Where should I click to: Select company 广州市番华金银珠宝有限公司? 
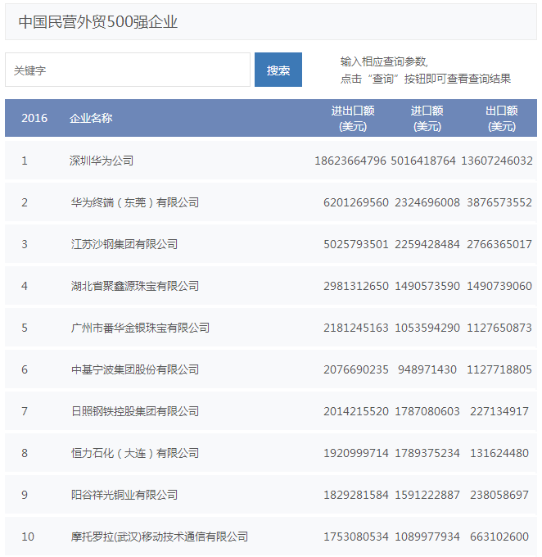[140, 328]
